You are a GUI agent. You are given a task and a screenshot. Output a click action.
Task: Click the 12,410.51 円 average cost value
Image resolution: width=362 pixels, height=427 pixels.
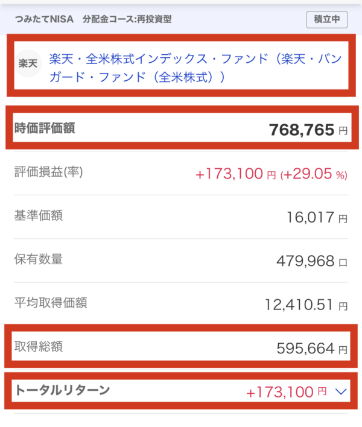pyautogui.click(x=306, y=305)
